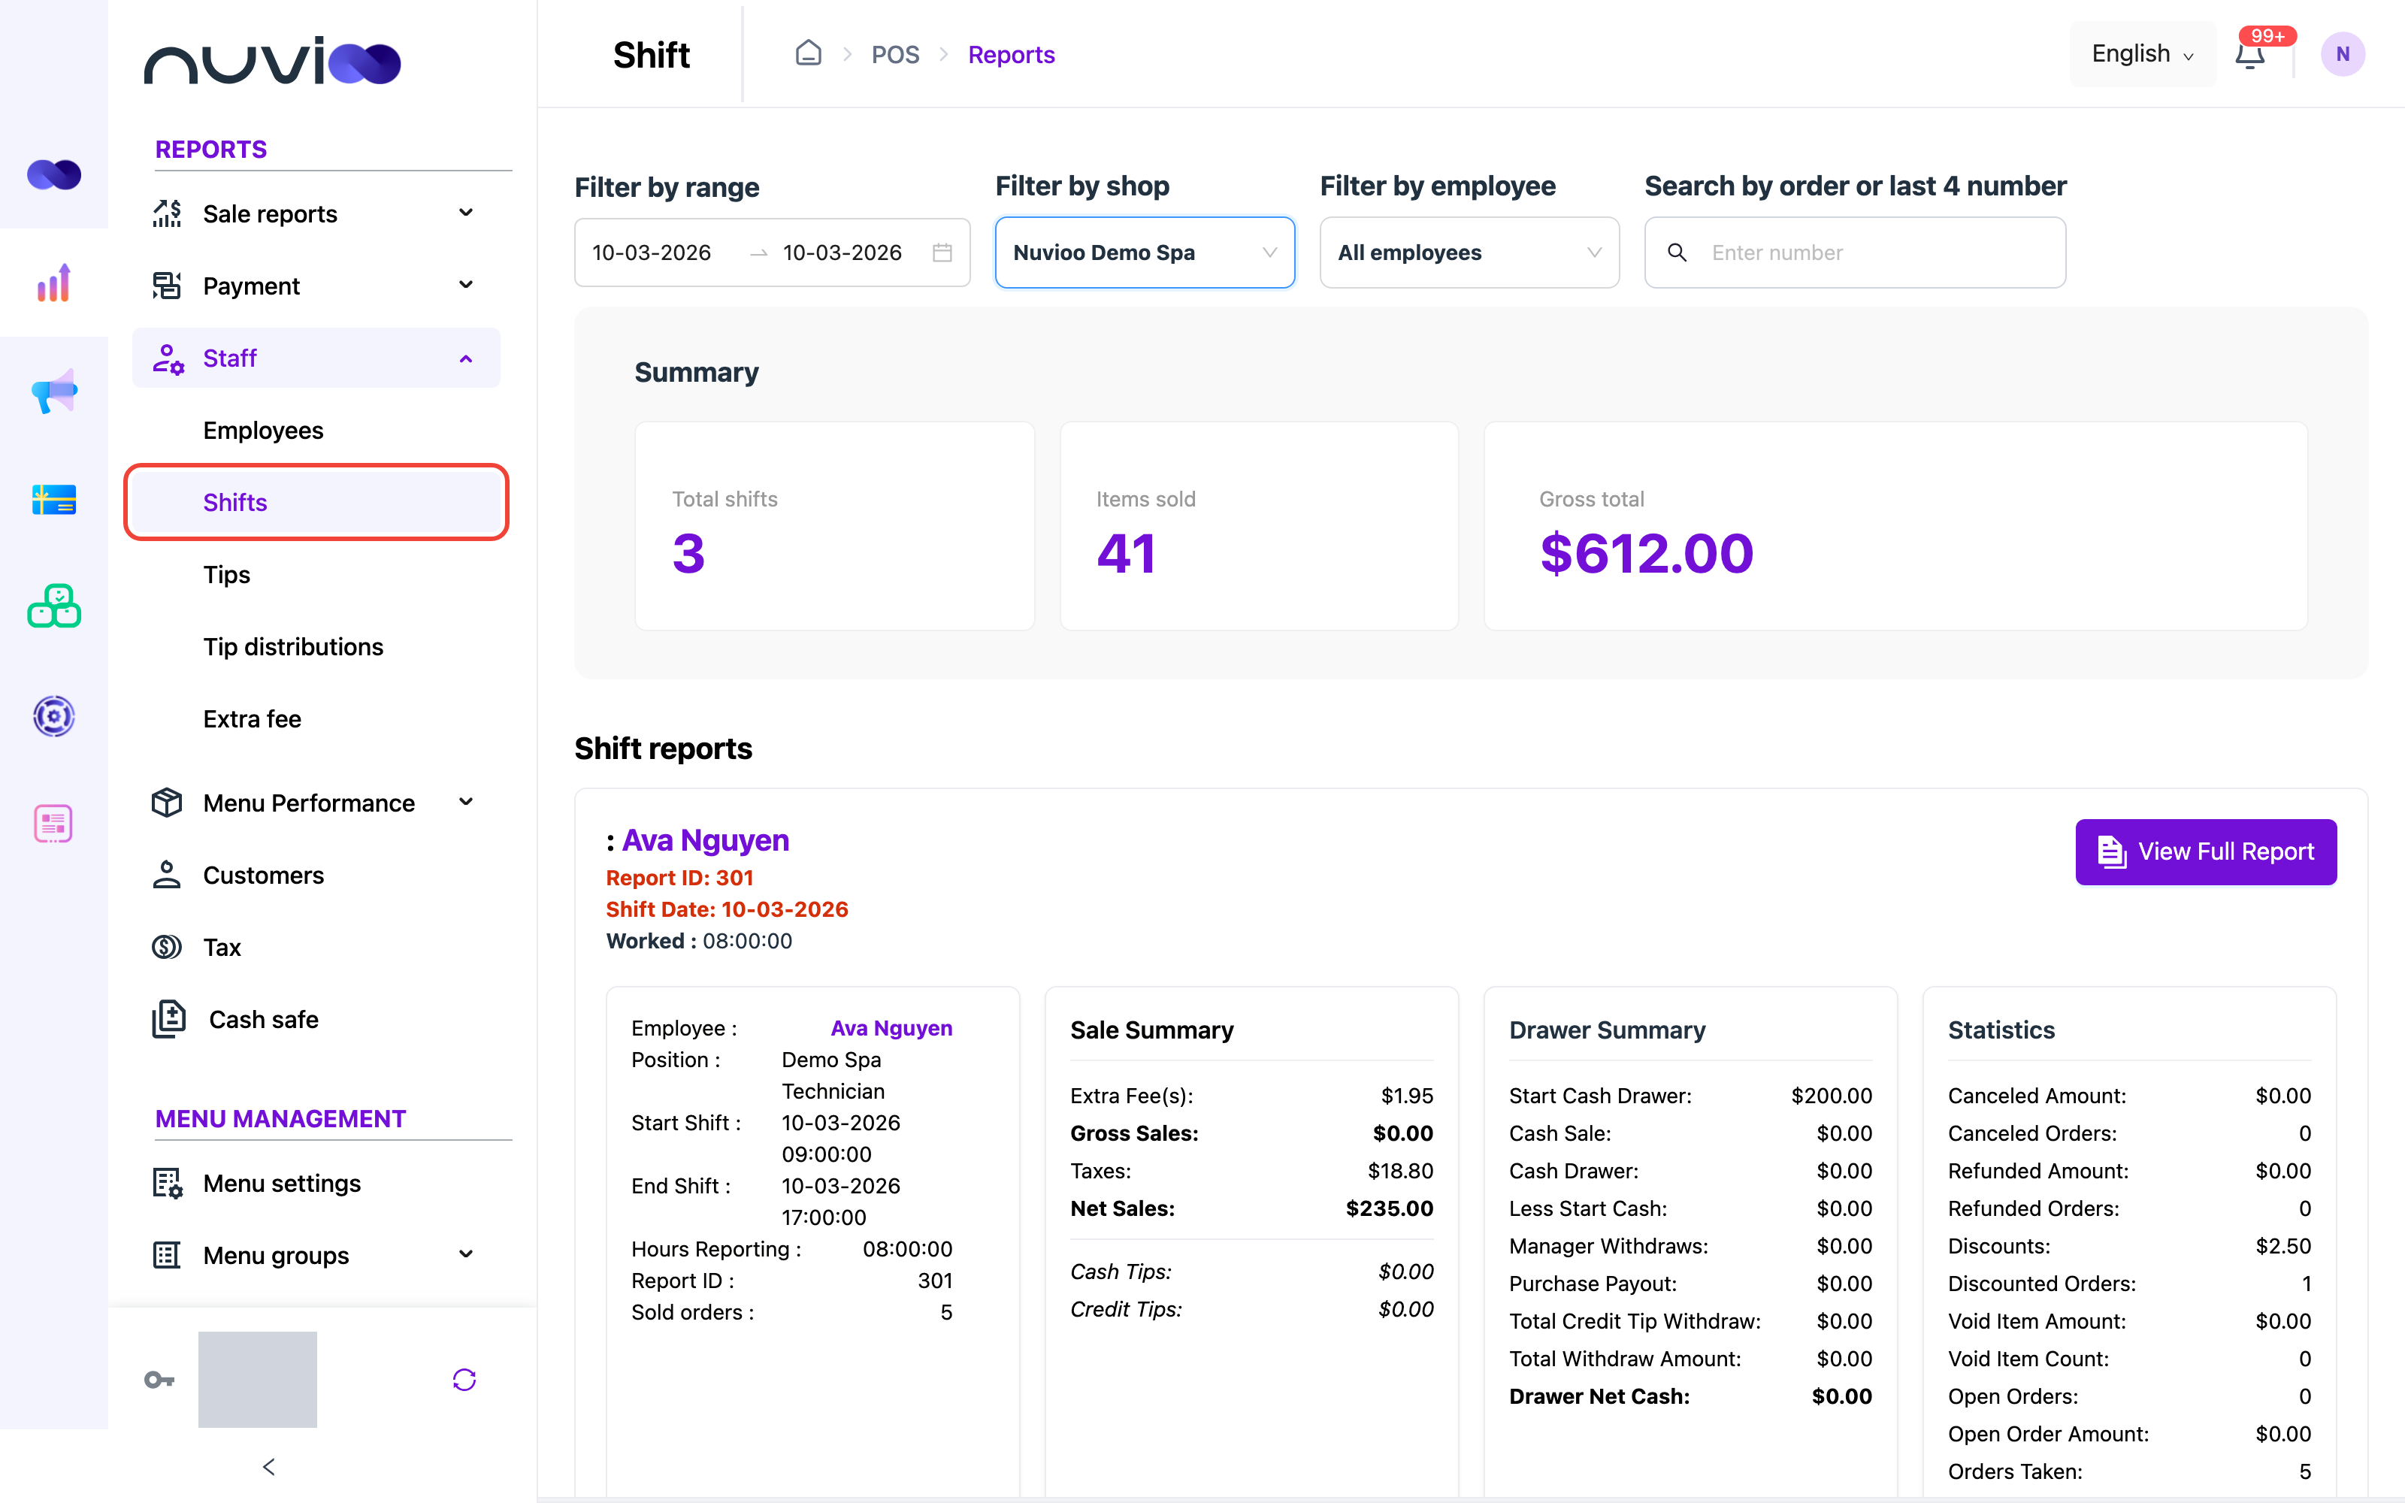Image resolution: width=2405 pixels, height=1503 pixels.
Task: Click the Discounts $2.50 value
Action: [2282, 1245]
